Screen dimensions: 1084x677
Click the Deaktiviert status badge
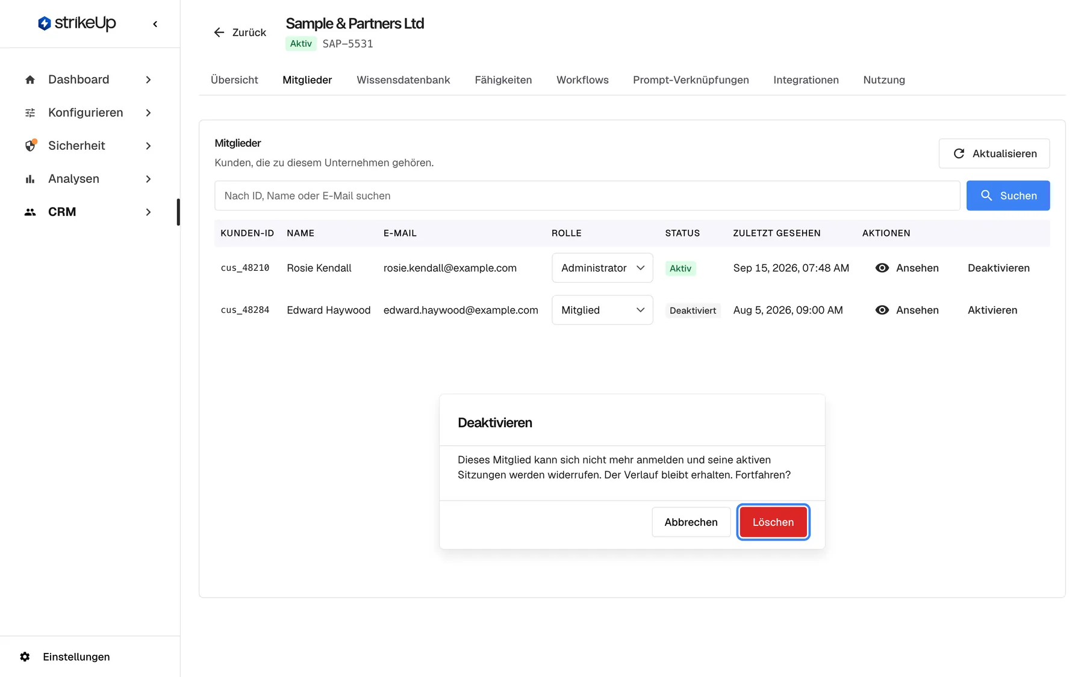click(x=693, y=311)
